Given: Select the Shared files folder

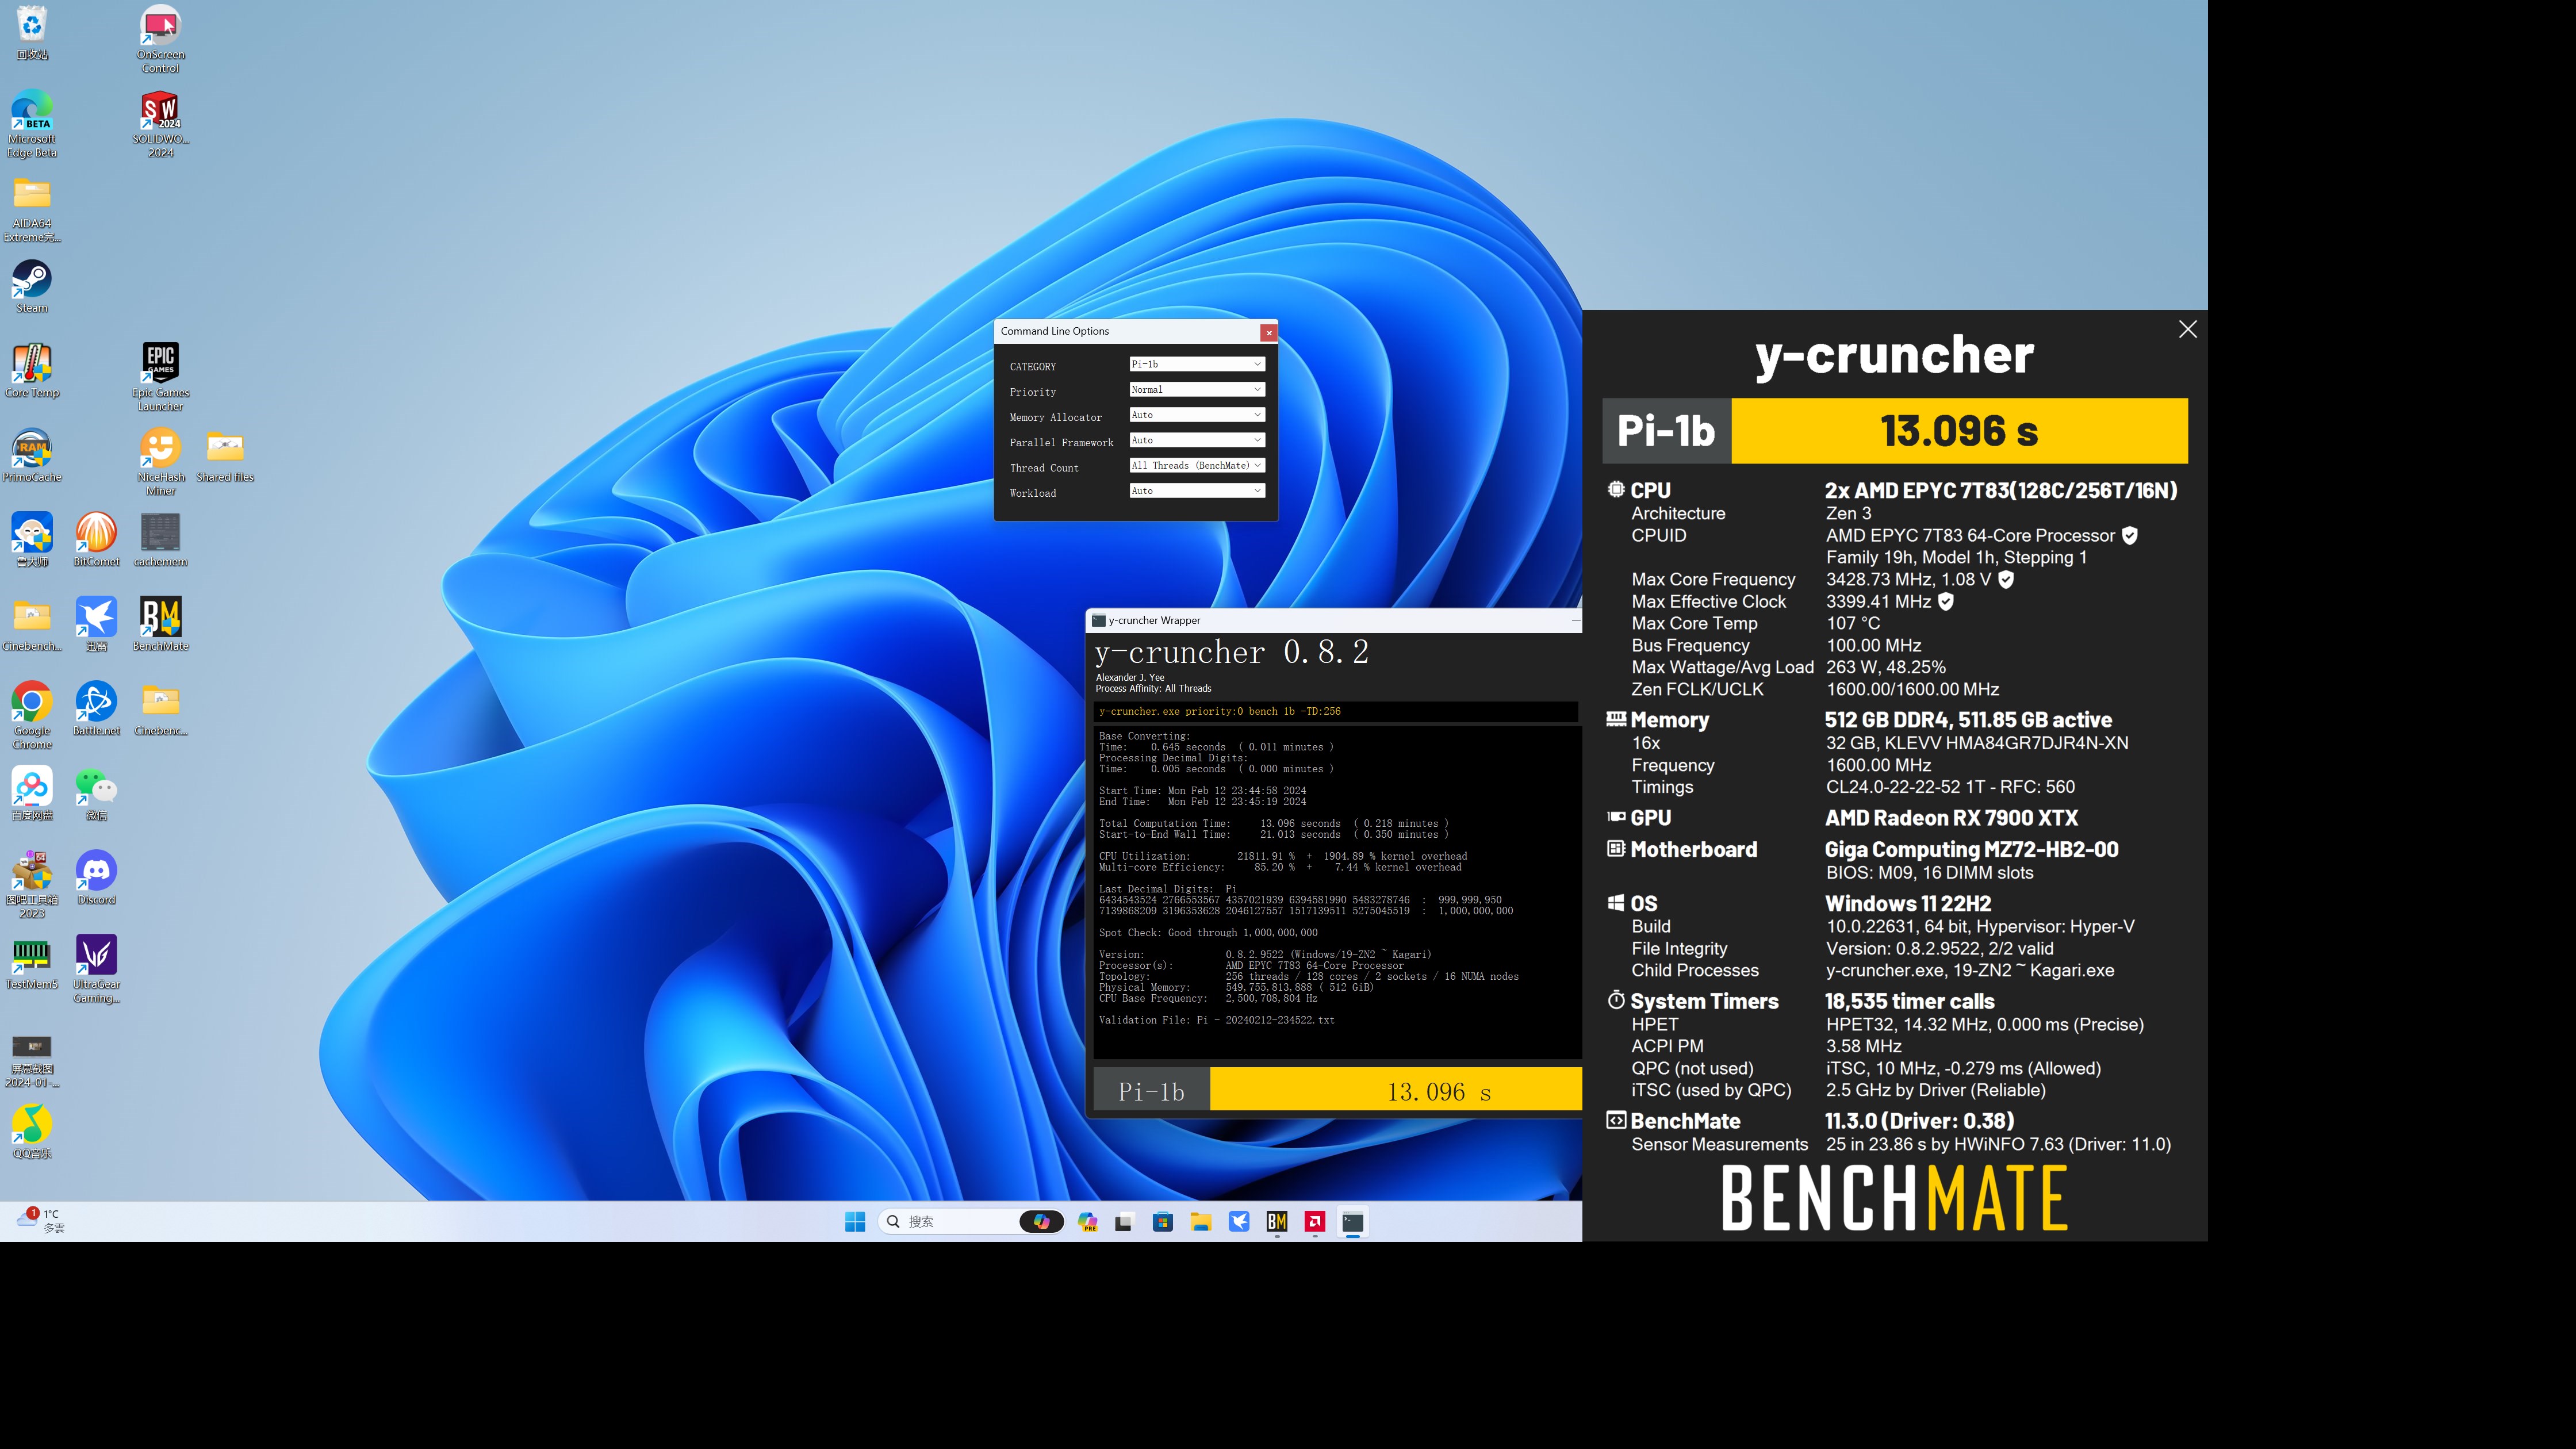Looking at the screenshot, I should (225, 455).
